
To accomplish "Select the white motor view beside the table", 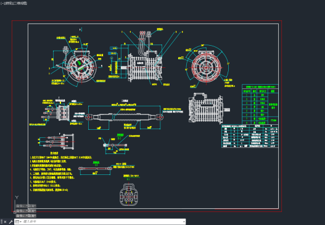I will point(209,109).
